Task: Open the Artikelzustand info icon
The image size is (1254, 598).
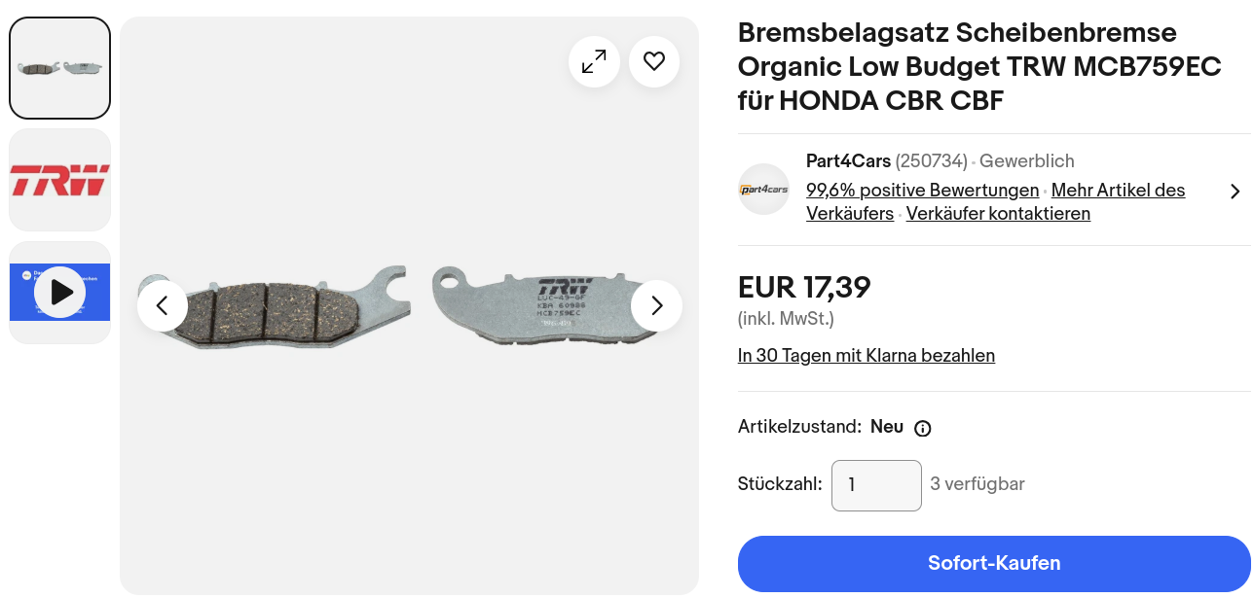Action: click(x=923, y=428)
